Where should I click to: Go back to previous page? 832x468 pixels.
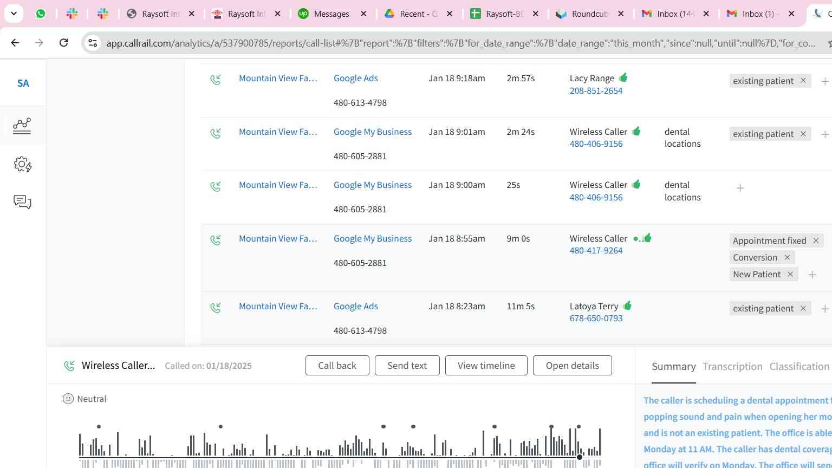tap(15, 42)
